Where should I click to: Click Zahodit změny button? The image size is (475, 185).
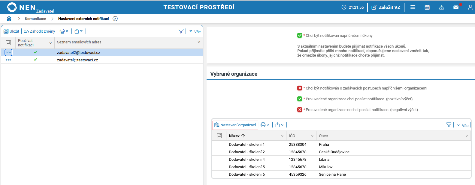pyautogui.click(x=39, y=31)
